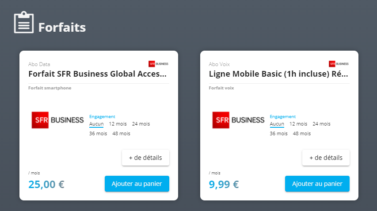Add the 9,99 € forfait to cart
This screenshot has height=211, width=377.
(x=317, y=184)
